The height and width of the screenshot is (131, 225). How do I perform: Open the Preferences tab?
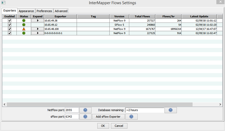[44, 11]
